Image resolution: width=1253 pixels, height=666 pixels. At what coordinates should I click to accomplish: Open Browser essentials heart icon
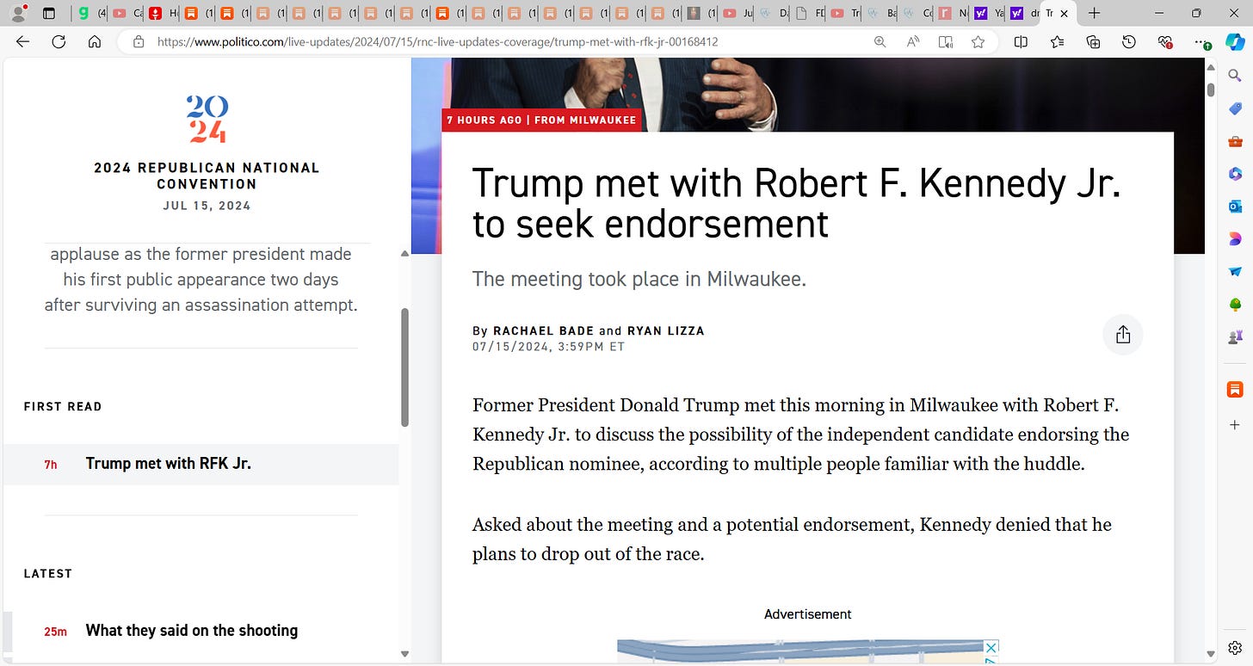coord(1165,41)
